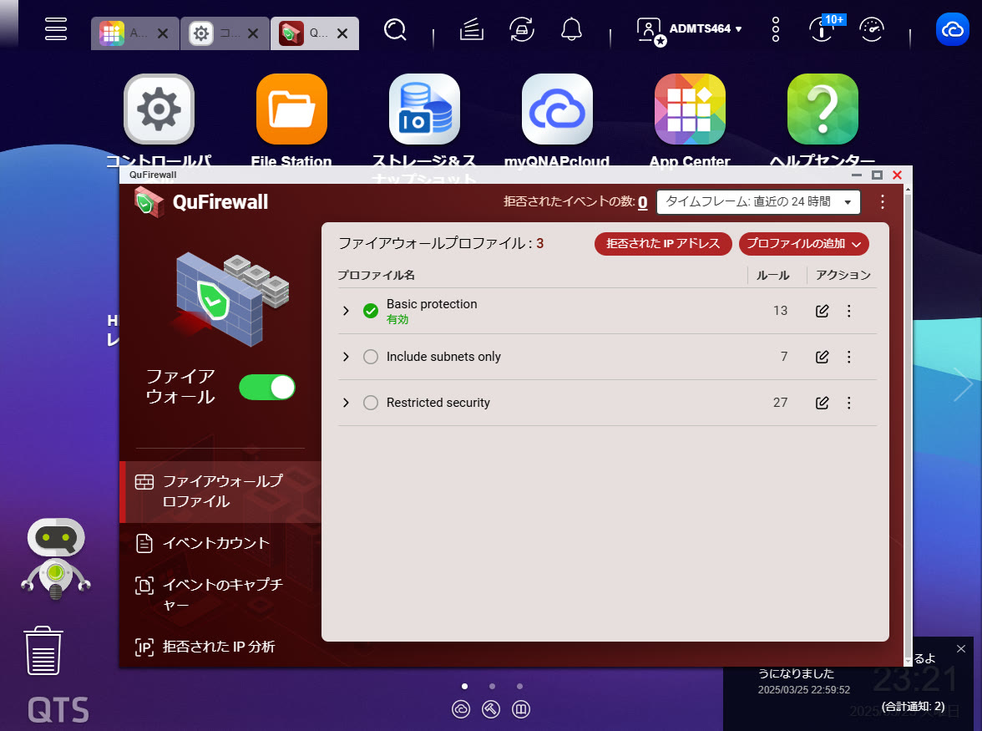The image size is (982, 731).
Task: Open more actions for Restricted security
Action: point(849,402)
